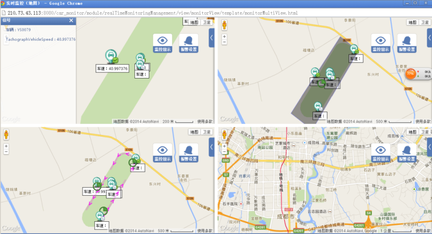The image size is (432, 234).
Task: Open 报警设置 bell in the top-left map
Action: click(188, 43)
